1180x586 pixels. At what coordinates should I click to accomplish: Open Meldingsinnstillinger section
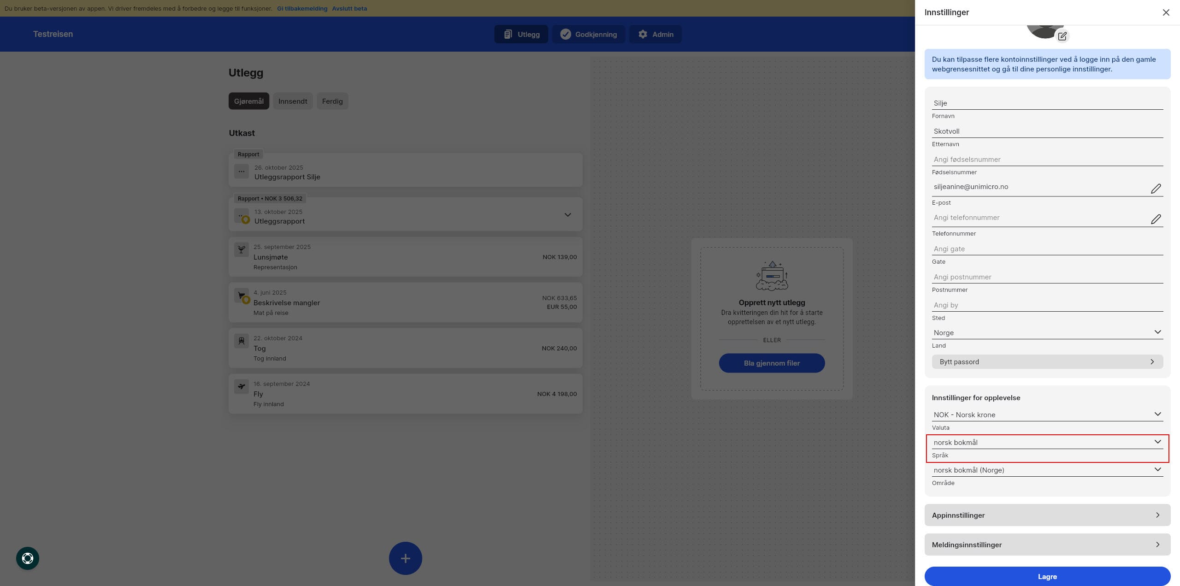coord(1047,545)
